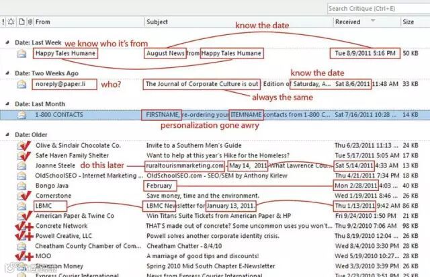Click envelope icon of Happy Tales Humane email
Screen dimensions: 430x277
21,53
